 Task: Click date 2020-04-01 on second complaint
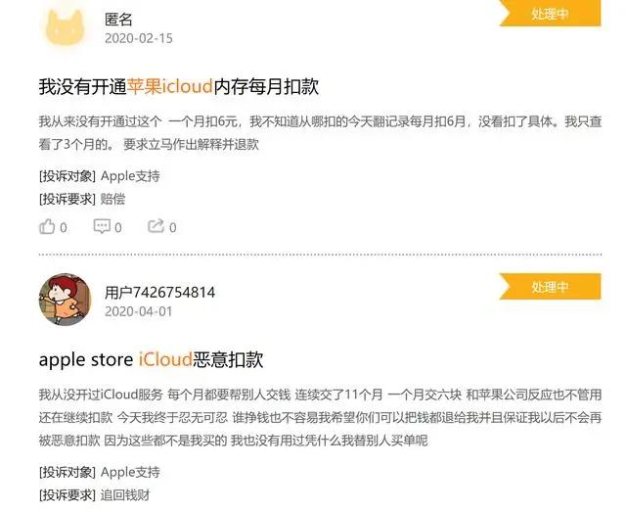(x=139, y=311)
